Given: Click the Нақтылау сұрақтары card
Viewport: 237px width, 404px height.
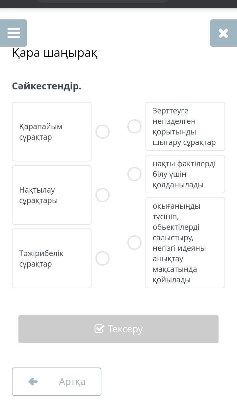Looking at the screenshot, I should tap(52, 195).
